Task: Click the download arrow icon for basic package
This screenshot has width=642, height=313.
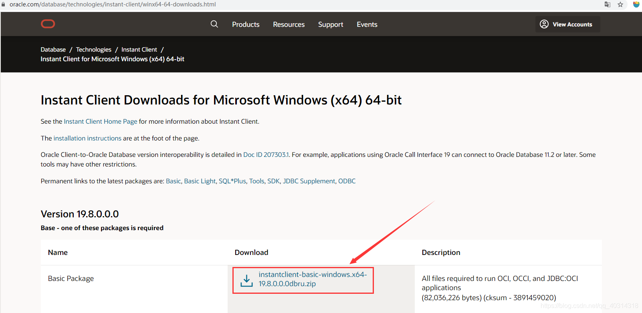Action: 246,280
